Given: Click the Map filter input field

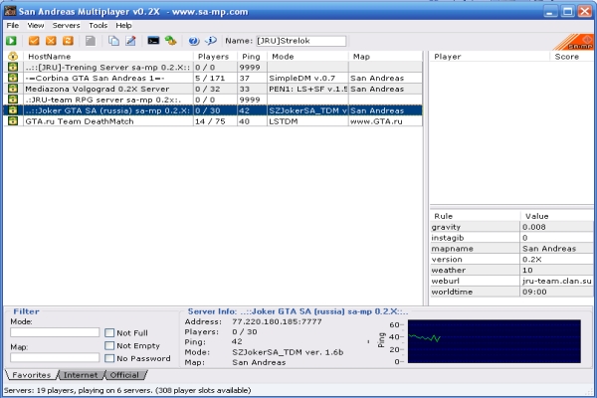Looking at the screenshot, I should coord(55,357).
